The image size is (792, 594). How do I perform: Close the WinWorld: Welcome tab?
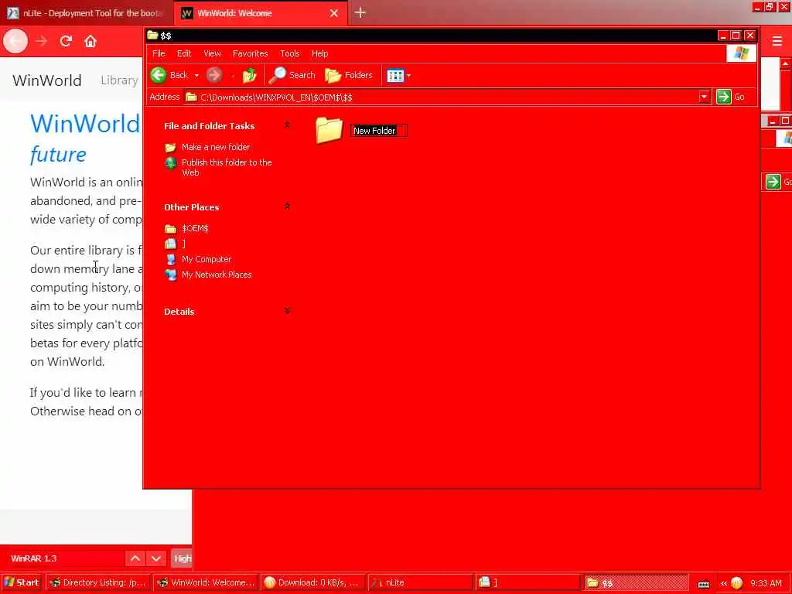334,13
